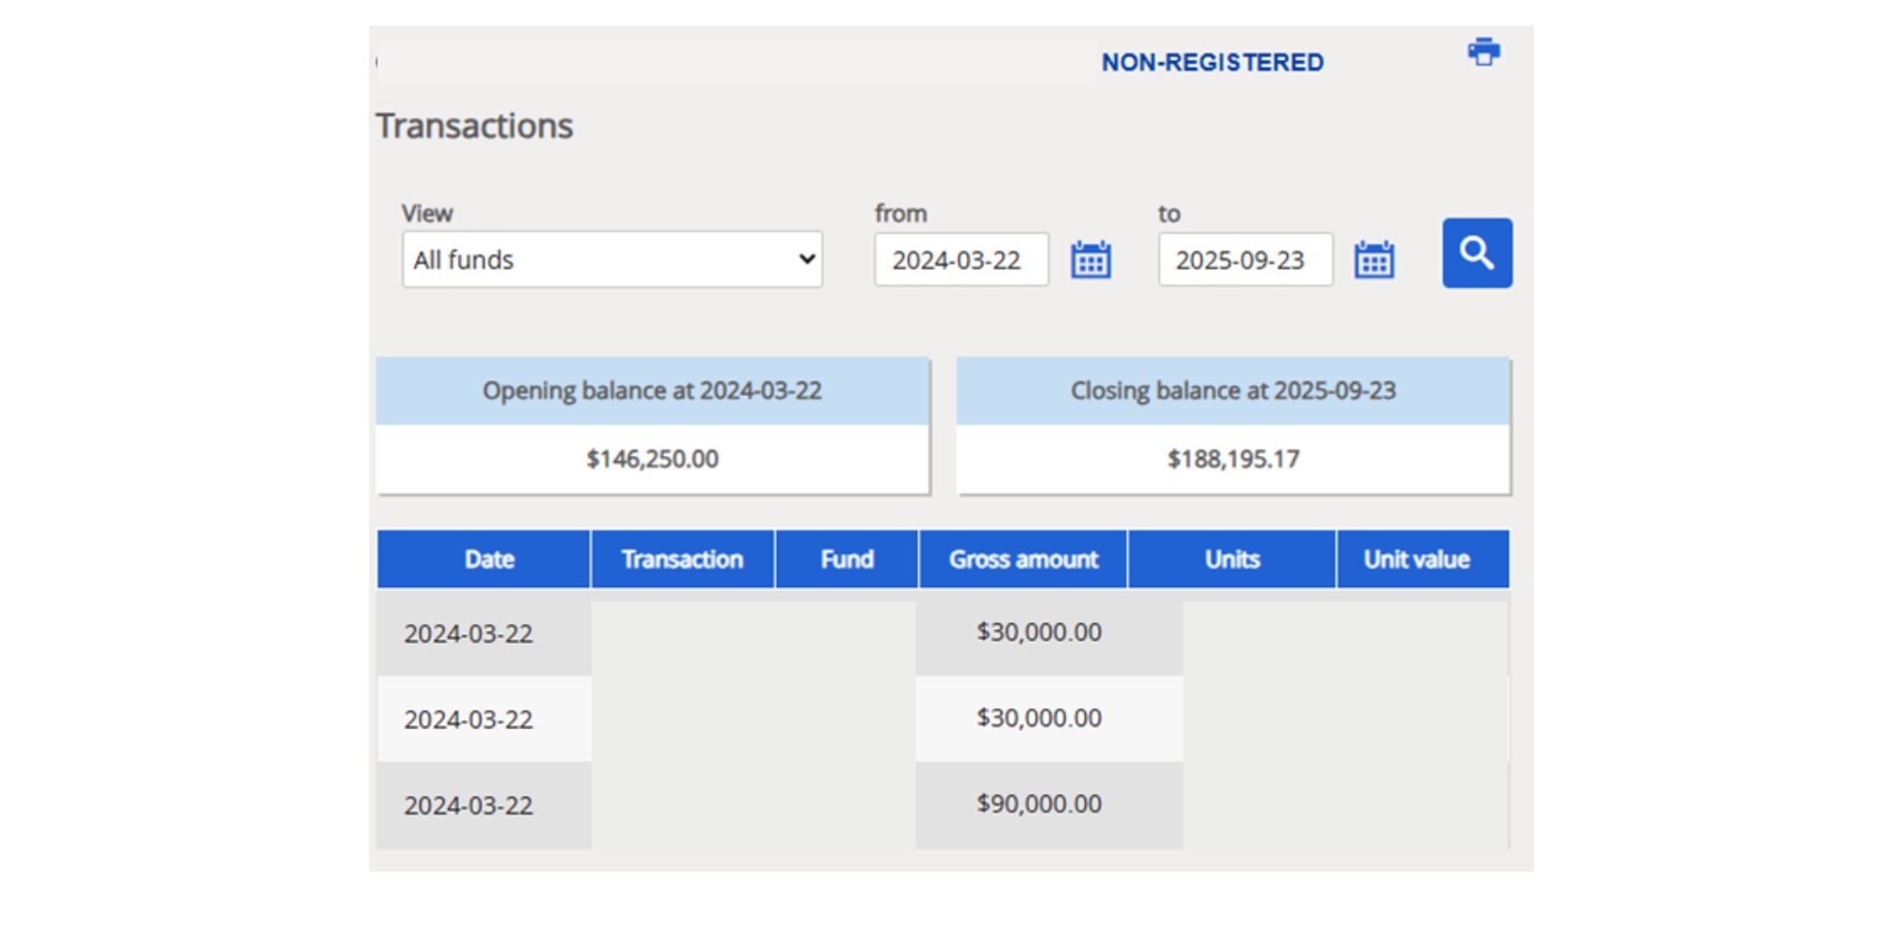Click the NON-REGISTERED account label

[1212, 63]
